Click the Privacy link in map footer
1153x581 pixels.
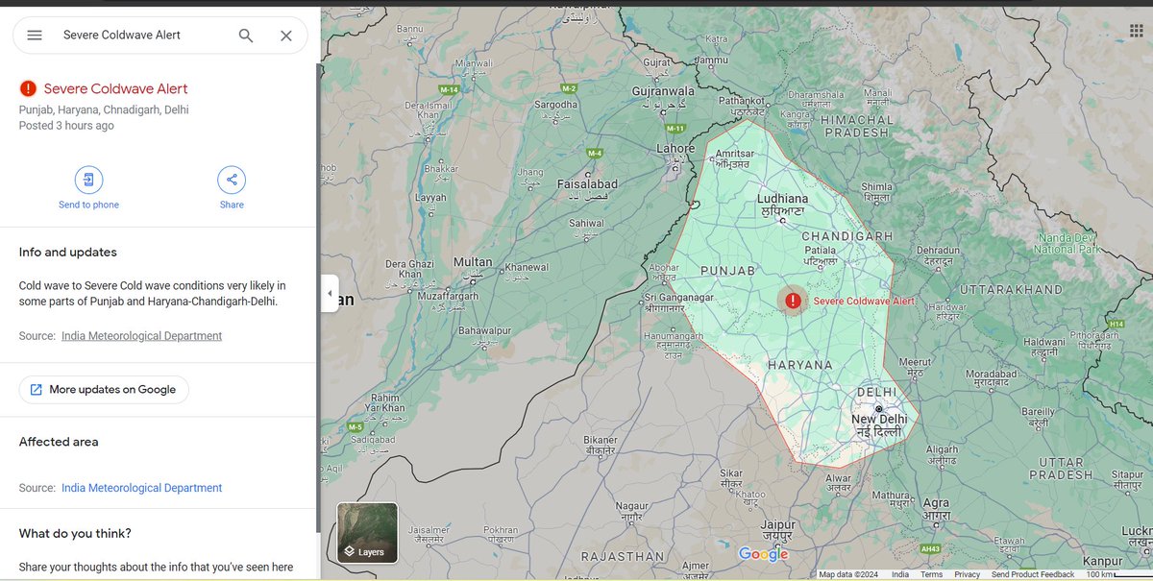pos(967,574)
